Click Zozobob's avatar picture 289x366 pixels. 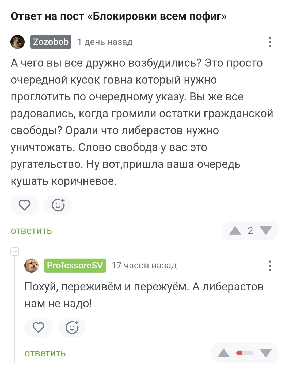point(17,42)
